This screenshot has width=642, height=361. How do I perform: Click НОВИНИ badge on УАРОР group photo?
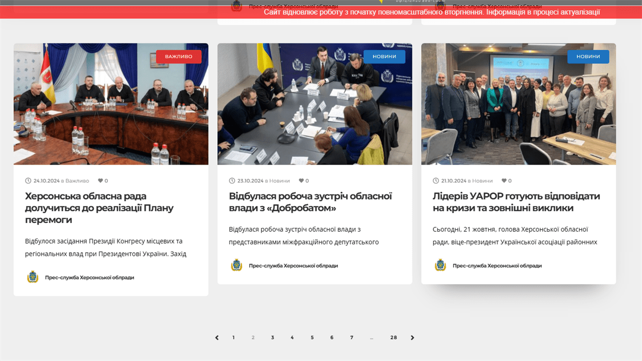pyautogui.click(x=588, y=56)
